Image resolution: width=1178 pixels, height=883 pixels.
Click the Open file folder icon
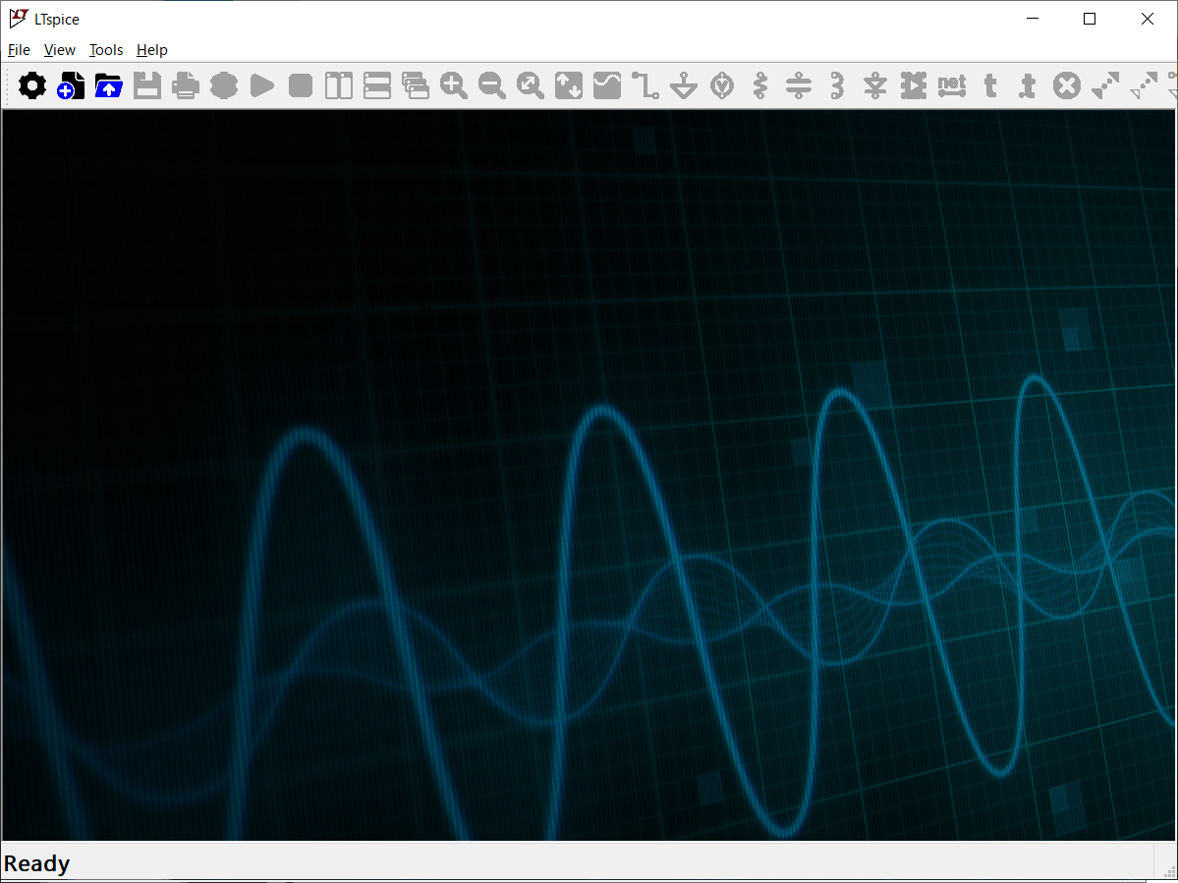click(108, 86)
